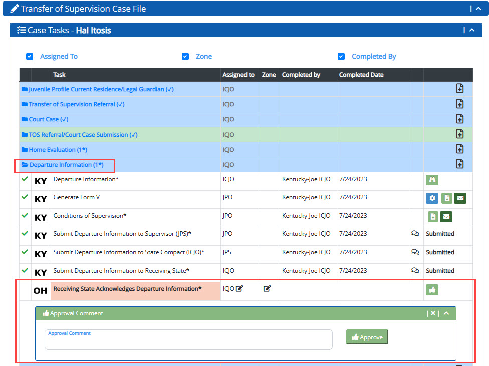489x366 pixels.
Task: Click the thumbs-up approve icon in the OH row
Action: [432, 290]
